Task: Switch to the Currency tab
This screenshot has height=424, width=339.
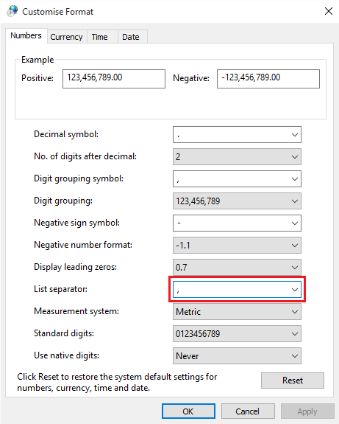Action: [x=67, y=37]
